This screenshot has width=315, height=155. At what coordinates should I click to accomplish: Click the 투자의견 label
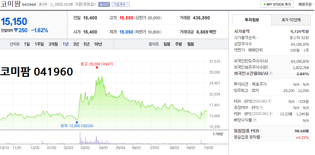(x=241, y=84)
